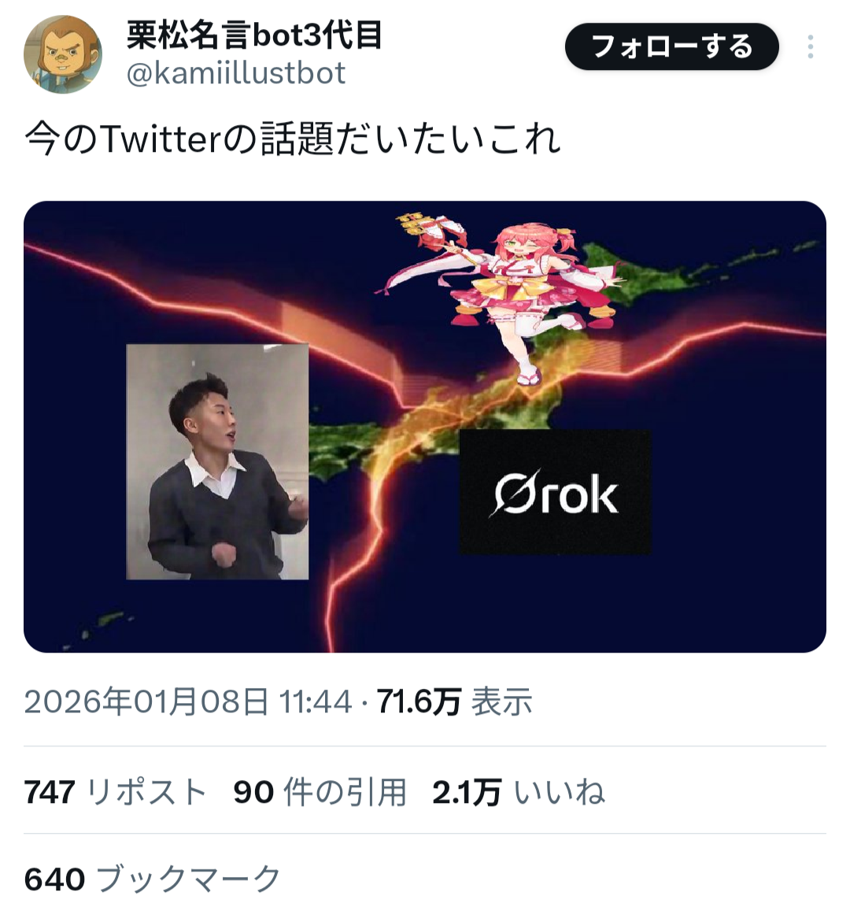Open the three-dot more options menu
Screen dimensions: 850x918
point(810,46)
